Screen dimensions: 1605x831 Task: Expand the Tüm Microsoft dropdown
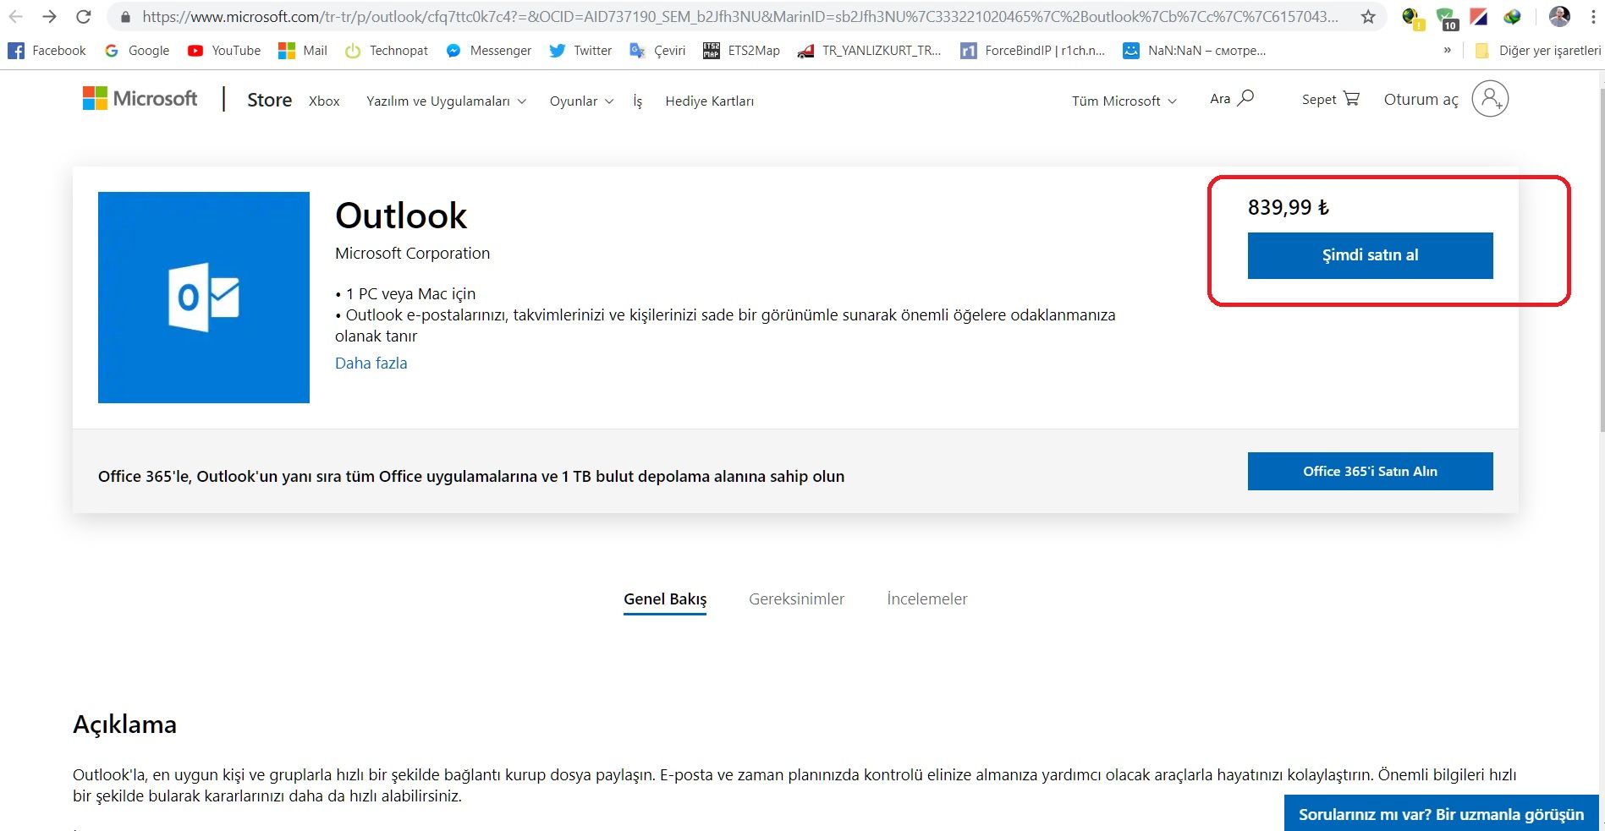1124,101
